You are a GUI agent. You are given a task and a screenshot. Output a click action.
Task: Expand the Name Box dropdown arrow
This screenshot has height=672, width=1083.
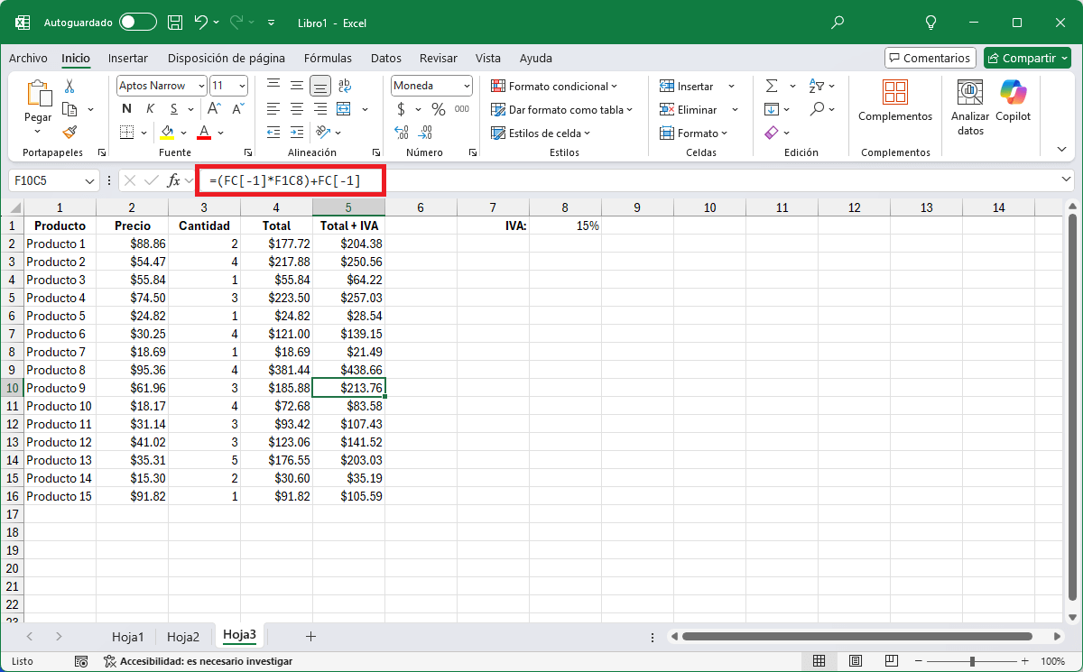pyautogui.click(x=89, y=181)
